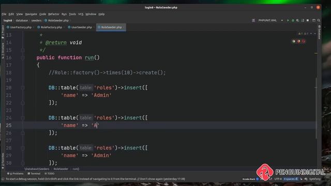
Task: Toggle tool window bars icon in status bar corner
Action: [x=3, y=179]
